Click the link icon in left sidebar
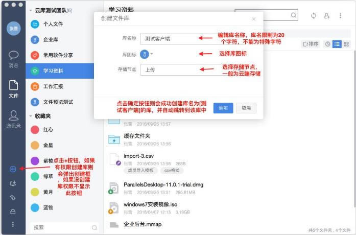The height and width of the screenshot is (235, 356). [13, 198]
